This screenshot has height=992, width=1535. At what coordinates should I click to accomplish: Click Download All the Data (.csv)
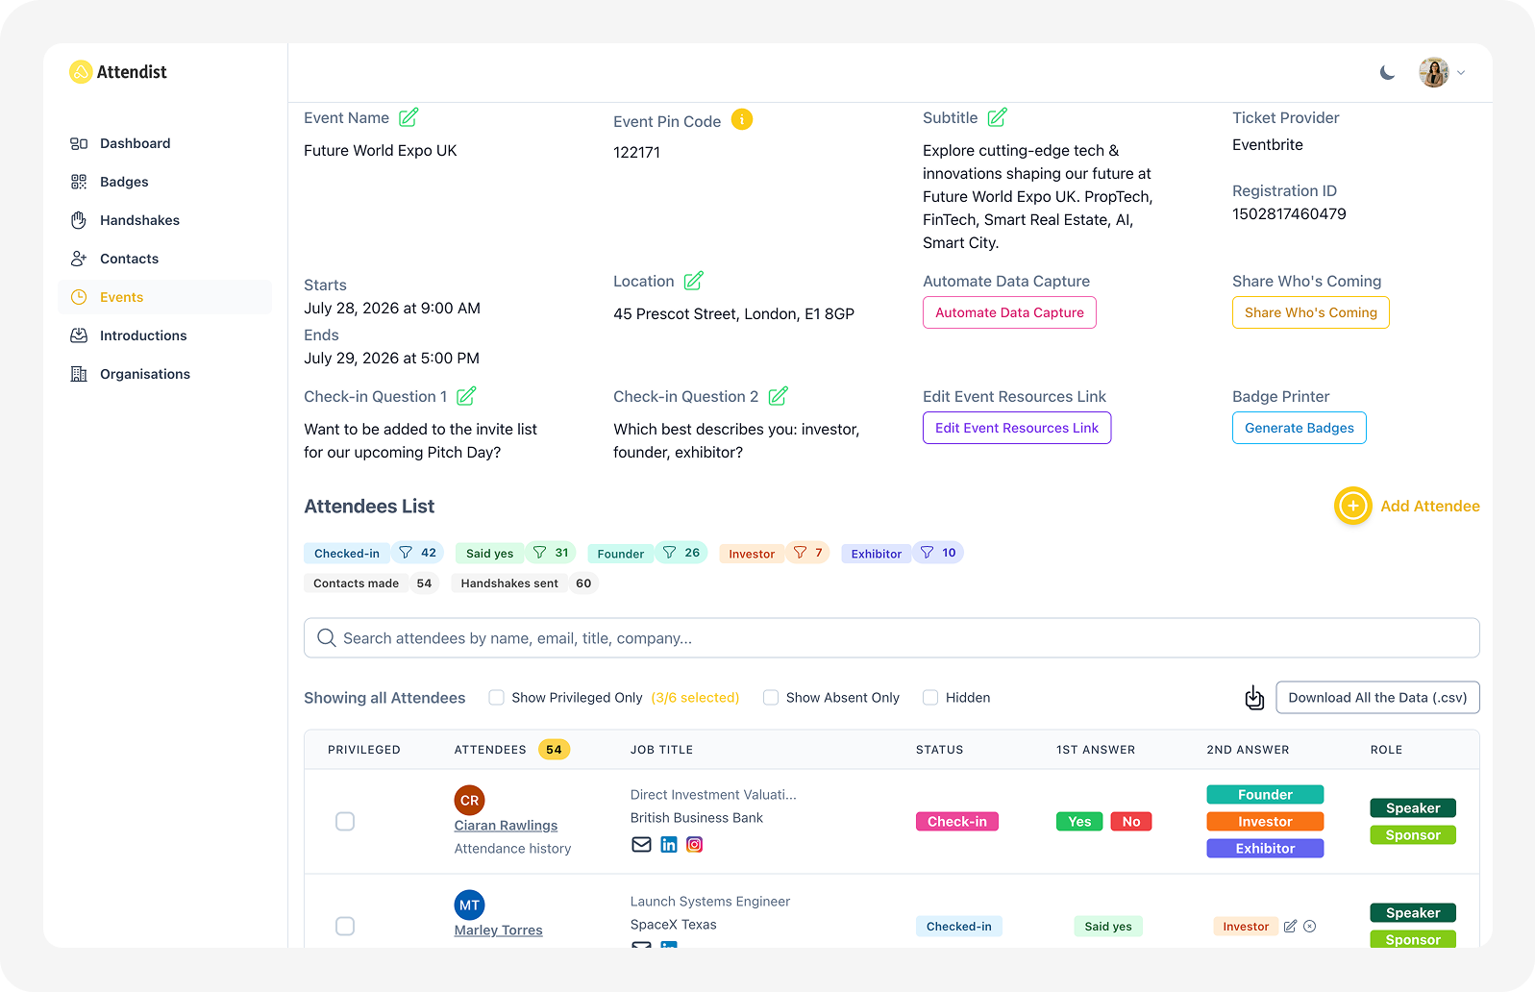(1377, 698)
